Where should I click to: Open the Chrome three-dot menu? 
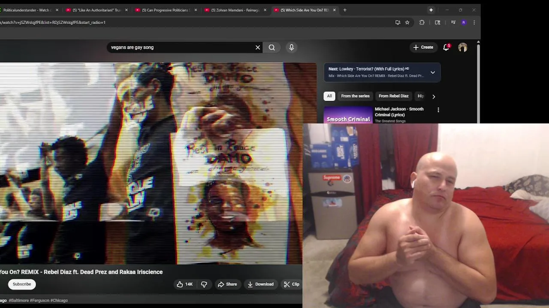pos(474,22)
